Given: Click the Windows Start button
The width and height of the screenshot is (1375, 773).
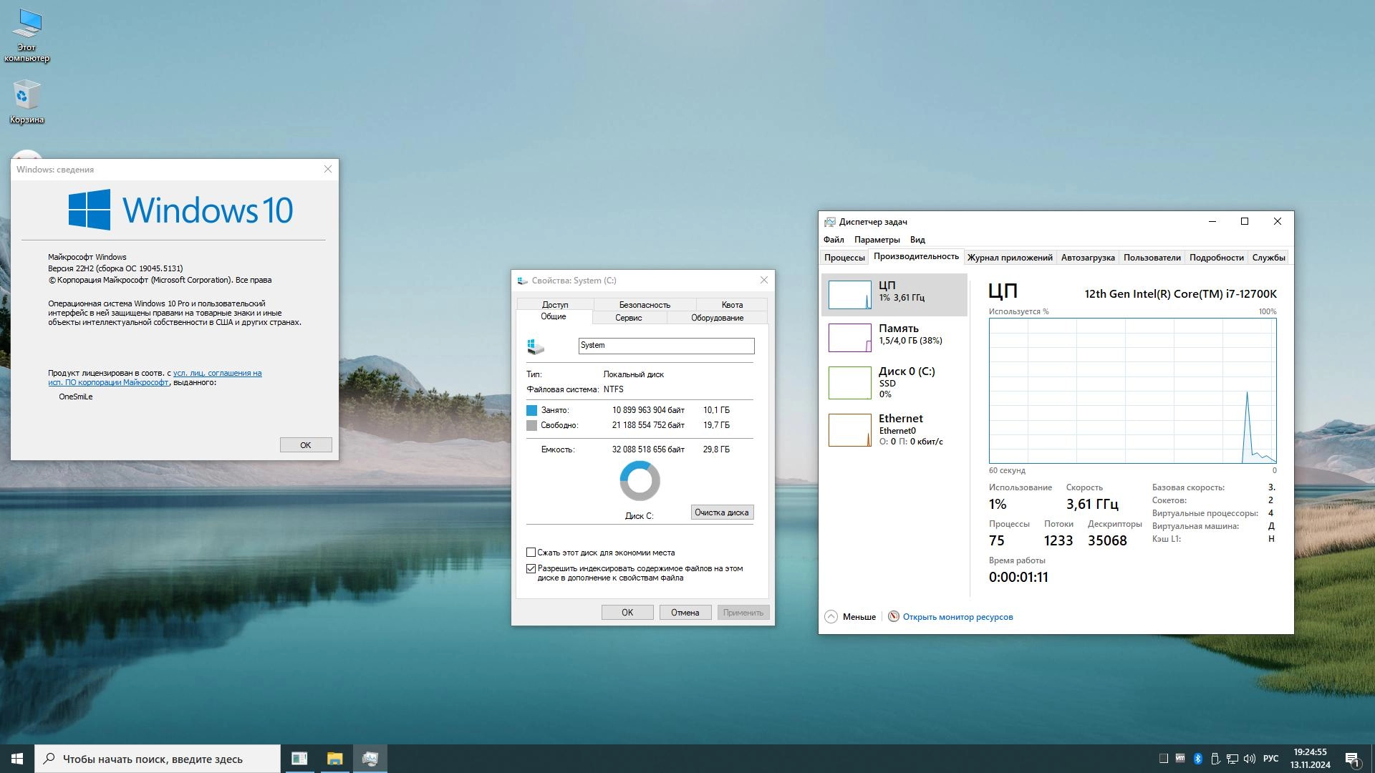Looking at the screenshot, I should pyautogui.click(x=17, y=759).
